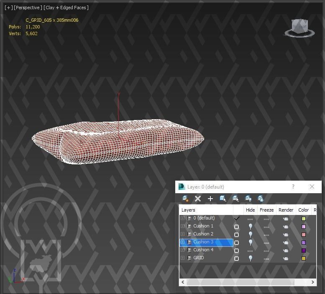Sort by the Render column header

[x=286, y=210]
